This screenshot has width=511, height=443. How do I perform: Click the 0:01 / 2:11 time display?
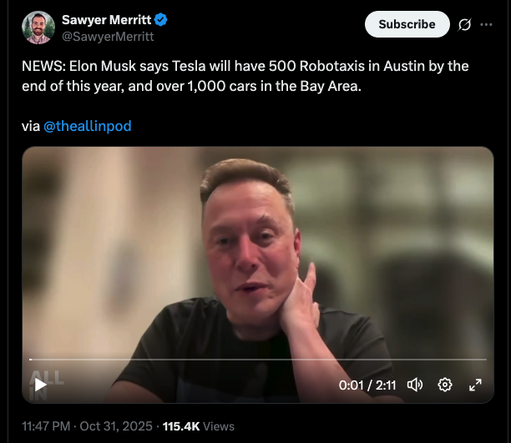tap(367, 385)
